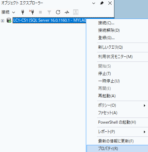Choose 最新の情報に更新(F) to refresh
Screen dimensions: 148x152
117,141
